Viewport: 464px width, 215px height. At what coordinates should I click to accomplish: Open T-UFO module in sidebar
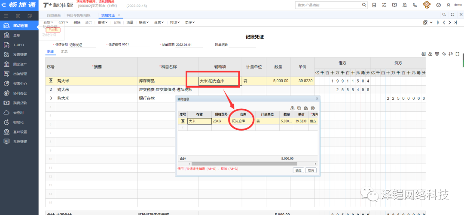pyautogui.click(x=18, y=45)
